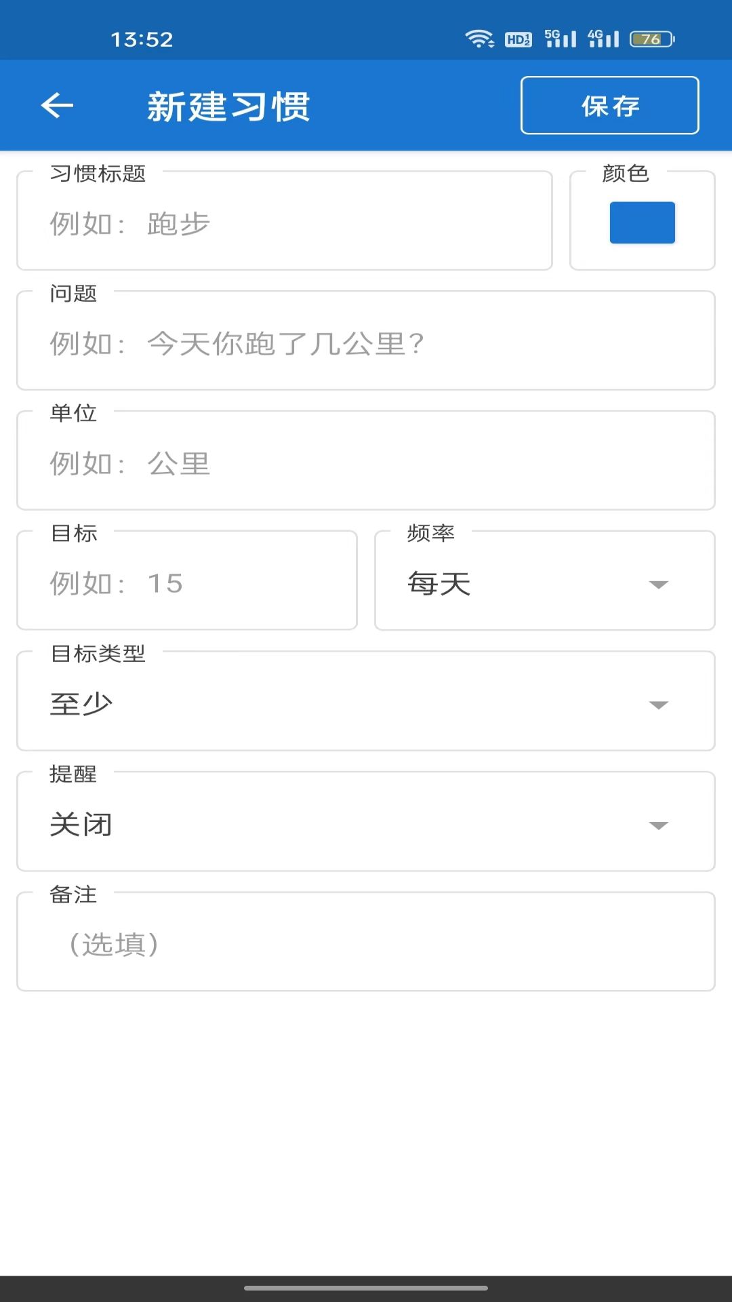Tap the Wi-Fi status icon
732x1302 pixels.
[479, 39]
